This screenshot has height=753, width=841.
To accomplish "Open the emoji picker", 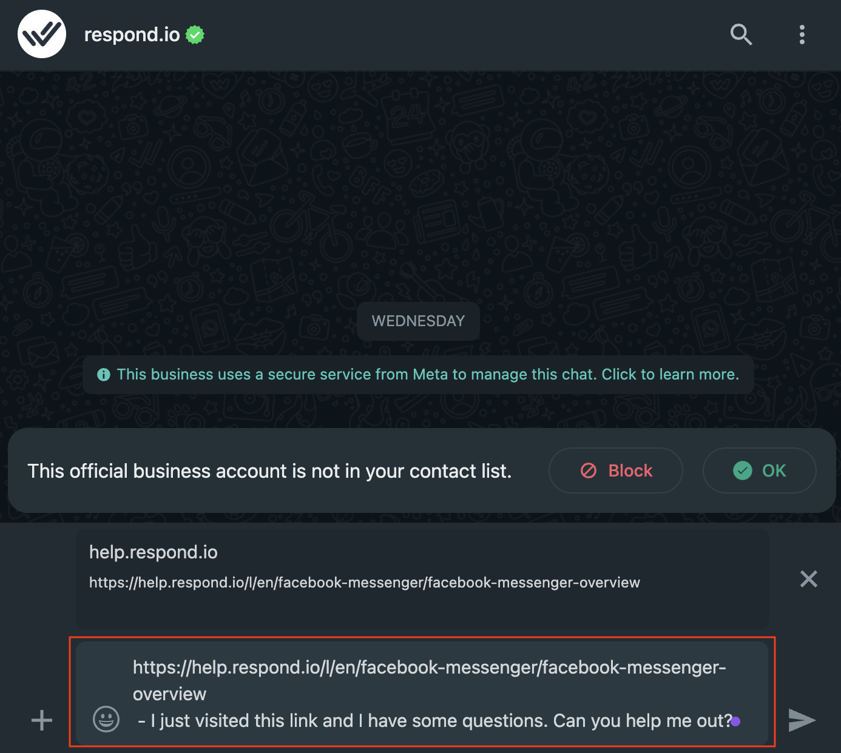I will [x=106, y=720].
